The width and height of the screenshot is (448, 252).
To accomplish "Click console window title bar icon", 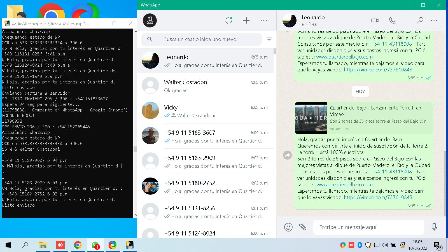I will 7,23.
